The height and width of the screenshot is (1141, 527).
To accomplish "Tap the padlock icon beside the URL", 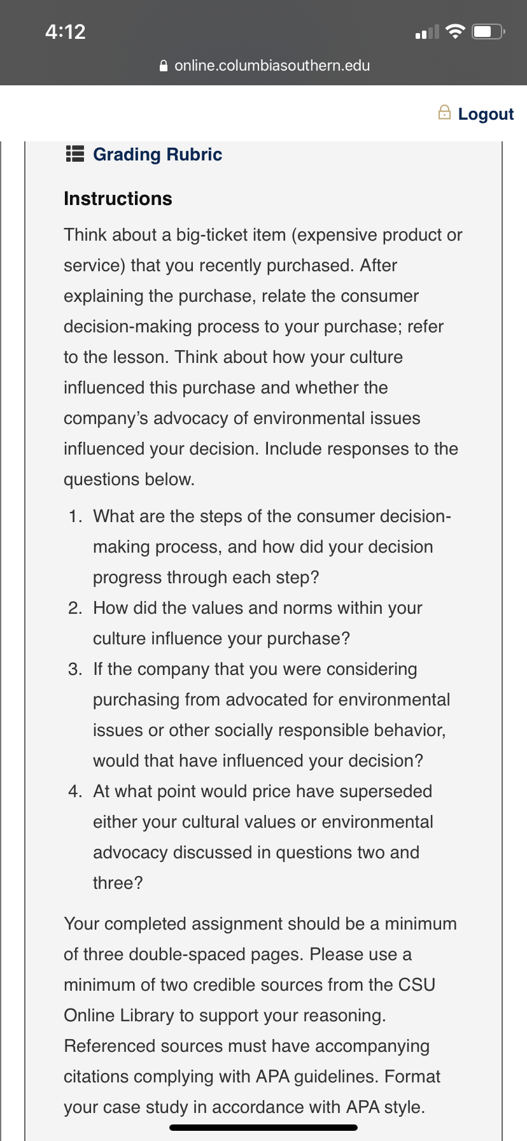I will tap(164, 66).
